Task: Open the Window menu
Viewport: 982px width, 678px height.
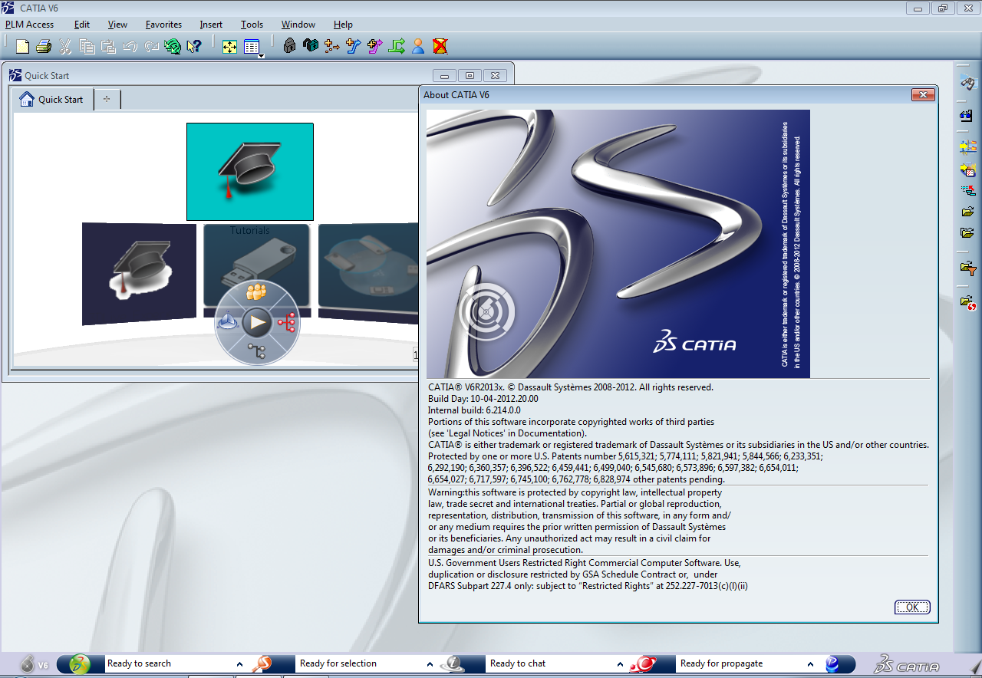Action: [x=298, y=25]
